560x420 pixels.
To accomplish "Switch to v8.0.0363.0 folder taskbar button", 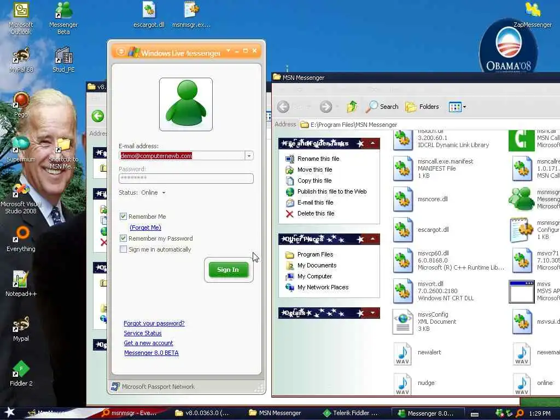I will [x=202, y=413].
